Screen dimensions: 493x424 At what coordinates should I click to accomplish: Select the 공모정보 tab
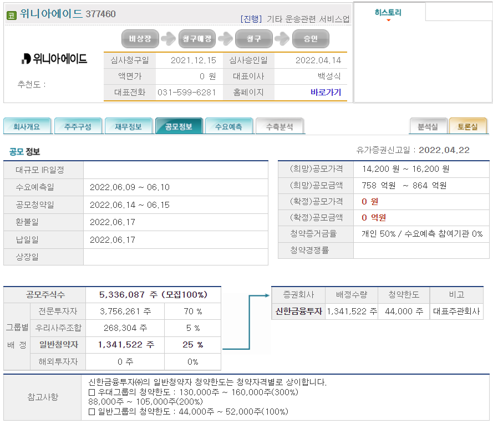click(179, 126)
